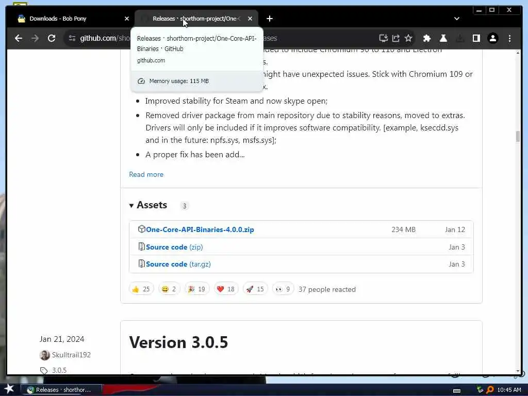The height and width of the screenshot is (396, 528).
Task: Open the Chrome three-dot menu
Action: click(x=509, y=38)
